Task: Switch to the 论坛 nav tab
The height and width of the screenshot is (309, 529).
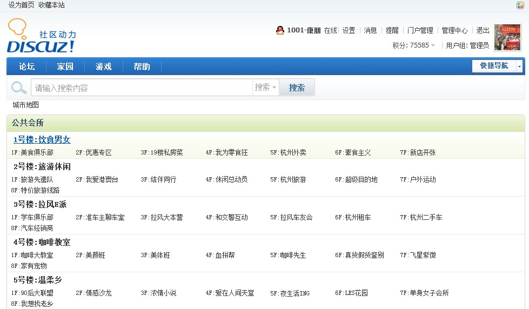Action: 27,66
